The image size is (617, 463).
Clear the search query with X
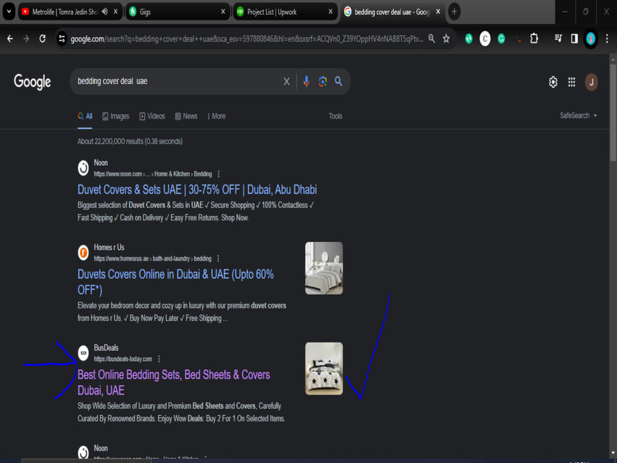[x=286, y=81]
